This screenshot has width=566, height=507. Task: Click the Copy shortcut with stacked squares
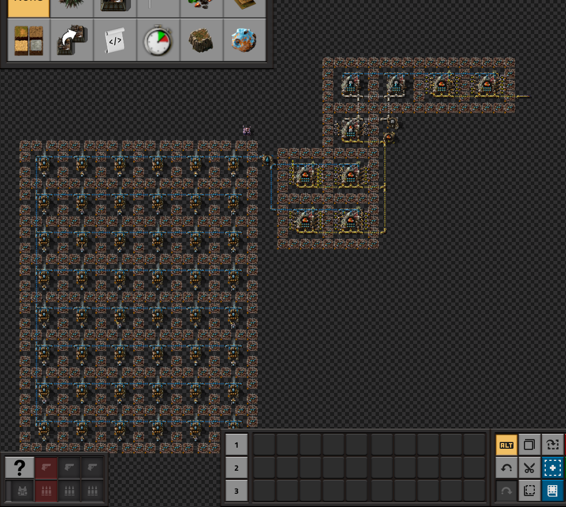click(529, 445)
